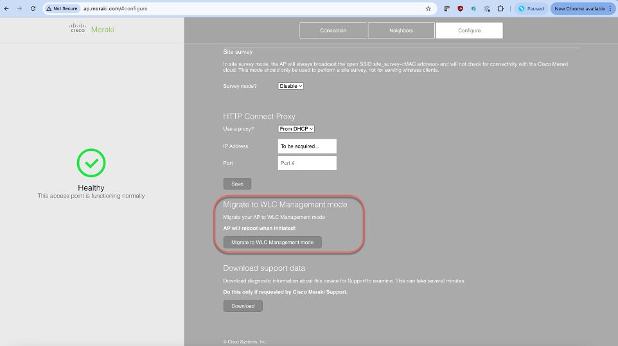The width and height of the screenshot is (618, 346).
Task: Click the proxy IP Address field
Action: [307, 146]
